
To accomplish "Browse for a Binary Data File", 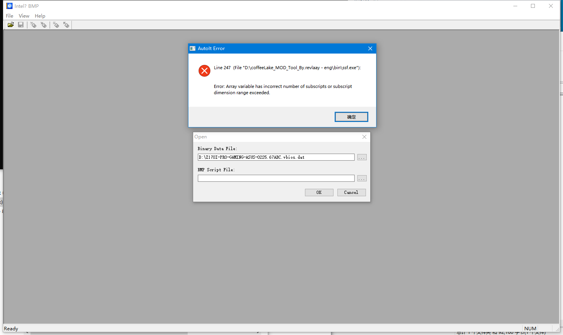I will (x=362, y=157).
